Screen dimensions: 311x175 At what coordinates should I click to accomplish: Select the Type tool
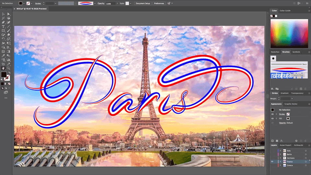(3, 26)
